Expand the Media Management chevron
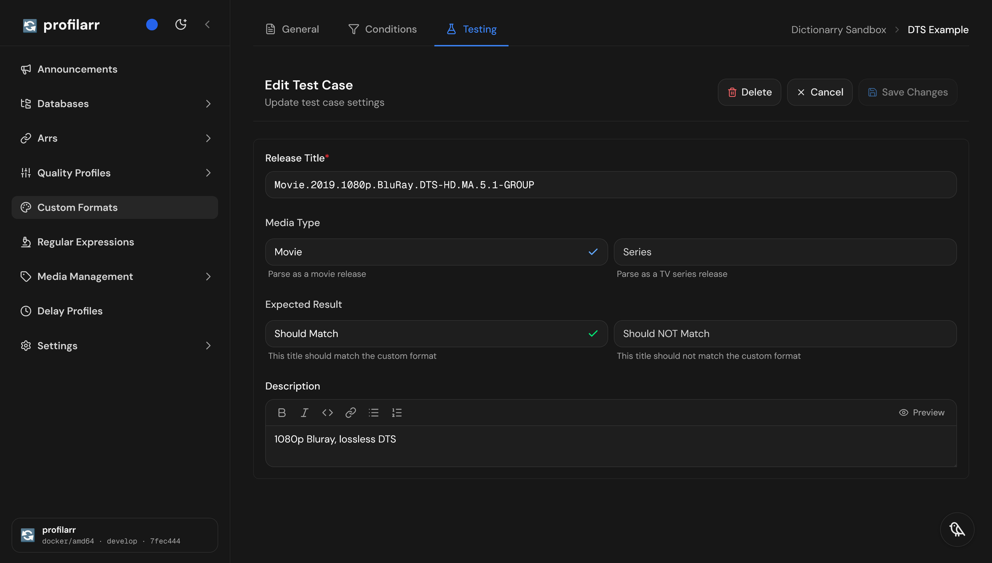This screenshot has height=563, width=992. point(208,277)
